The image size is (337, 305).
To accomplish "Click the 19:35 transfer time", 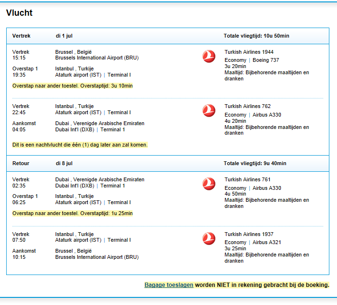I will (19, 75).
